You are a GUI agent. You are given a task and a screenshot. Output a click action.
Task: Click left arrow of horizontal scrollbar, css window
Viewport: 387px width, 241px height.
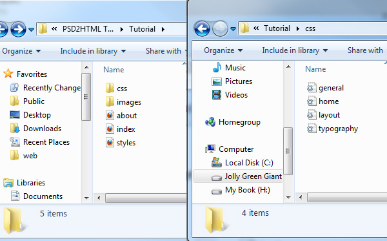(301, 197)
